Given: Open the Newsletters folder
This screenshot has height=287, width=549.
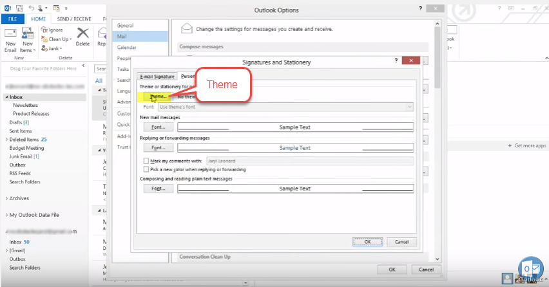Looking at the screenshot, I should click(25, 106).
